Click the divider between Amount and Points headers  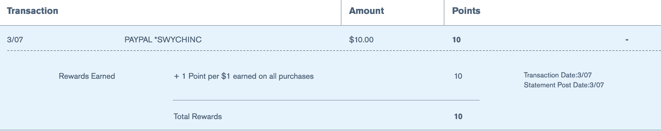(444, 13)
